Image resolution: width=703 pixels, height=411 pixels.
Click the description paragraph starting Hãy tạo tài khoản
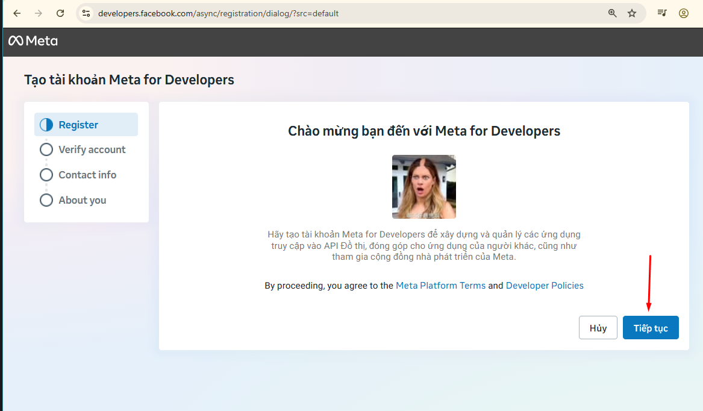pos(424,245)
